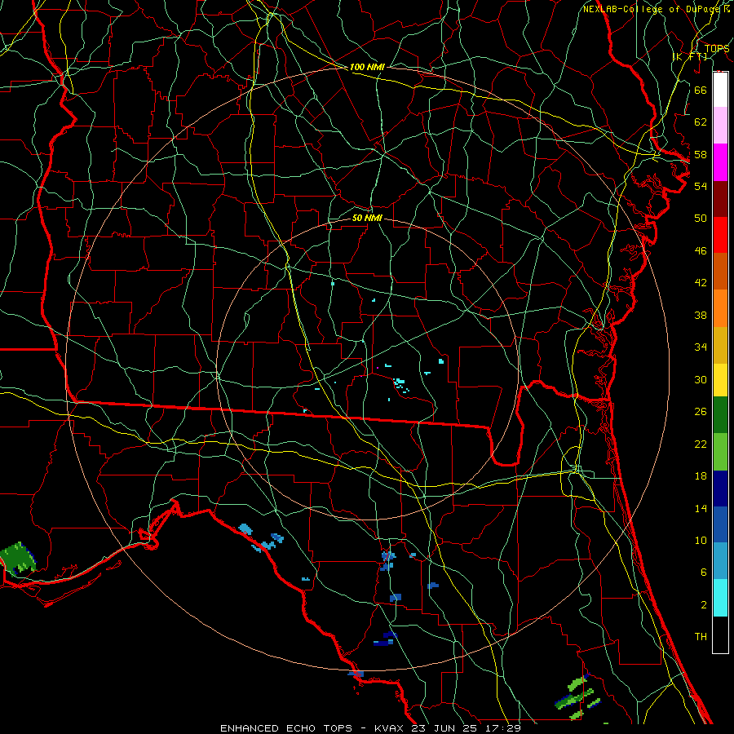This screenshot has width=734, height=734.
Task: Click the "NEXLAB-College of DuPage" credit text
Action: click(x=651, y=9)
